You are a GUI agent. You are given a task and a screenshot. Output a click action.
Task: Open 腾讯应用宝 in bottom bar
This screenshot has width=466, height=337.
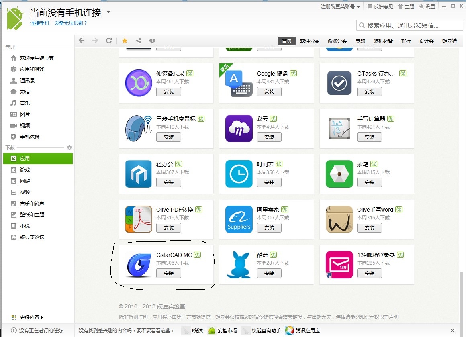click(302, 330)
